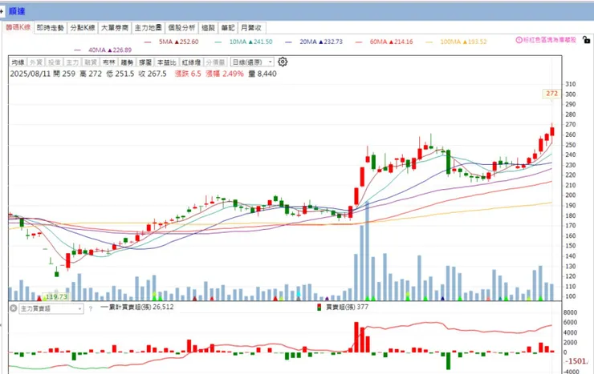This screenshot has width=594, height=374.
Task: Click the 買賣超 red-green legend icon
Action: (319, 308)
